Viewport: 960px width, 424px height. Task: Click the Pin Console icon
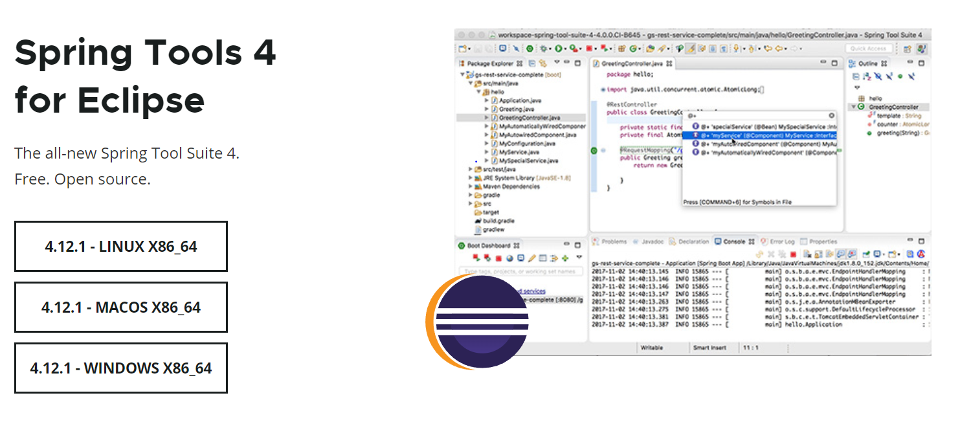tap(865, 254)
